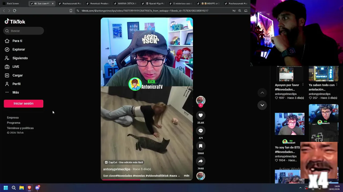Bookmark this page in the address bar

click(x=71, y=11)
